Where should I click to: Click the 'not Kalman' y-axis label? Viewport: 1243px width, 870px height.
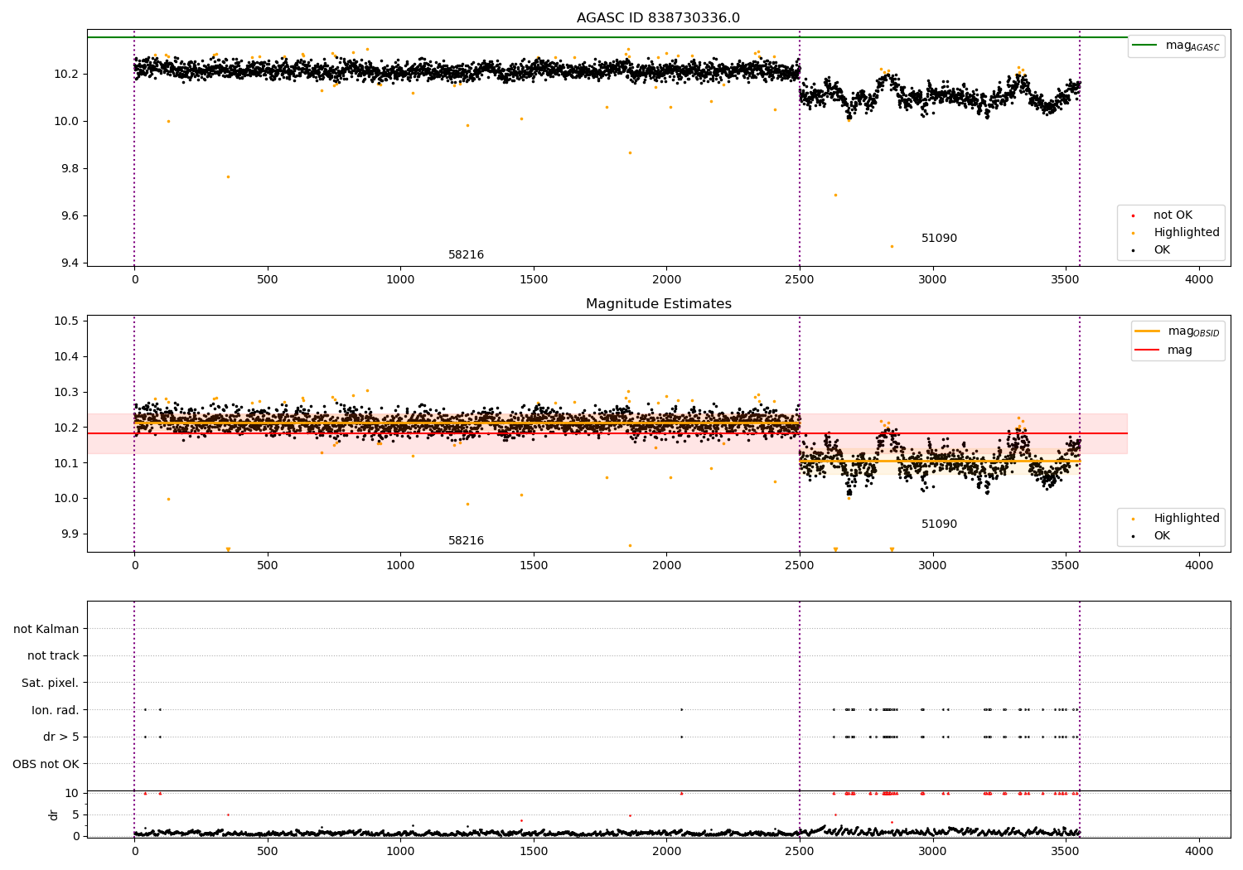point(46,630)
